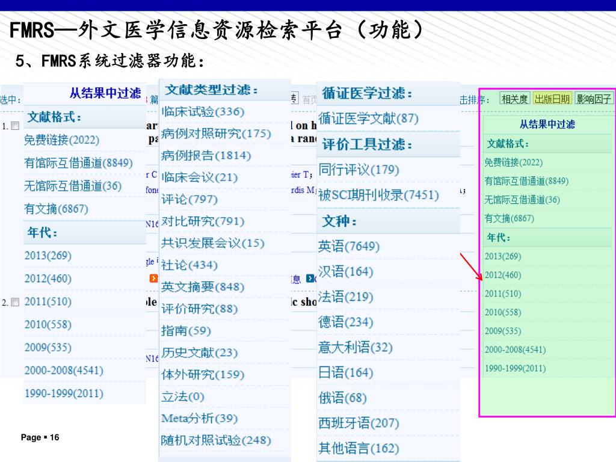Open 共识发展会议(15) filter
This screenshot has width=616, height=462.
212,243
